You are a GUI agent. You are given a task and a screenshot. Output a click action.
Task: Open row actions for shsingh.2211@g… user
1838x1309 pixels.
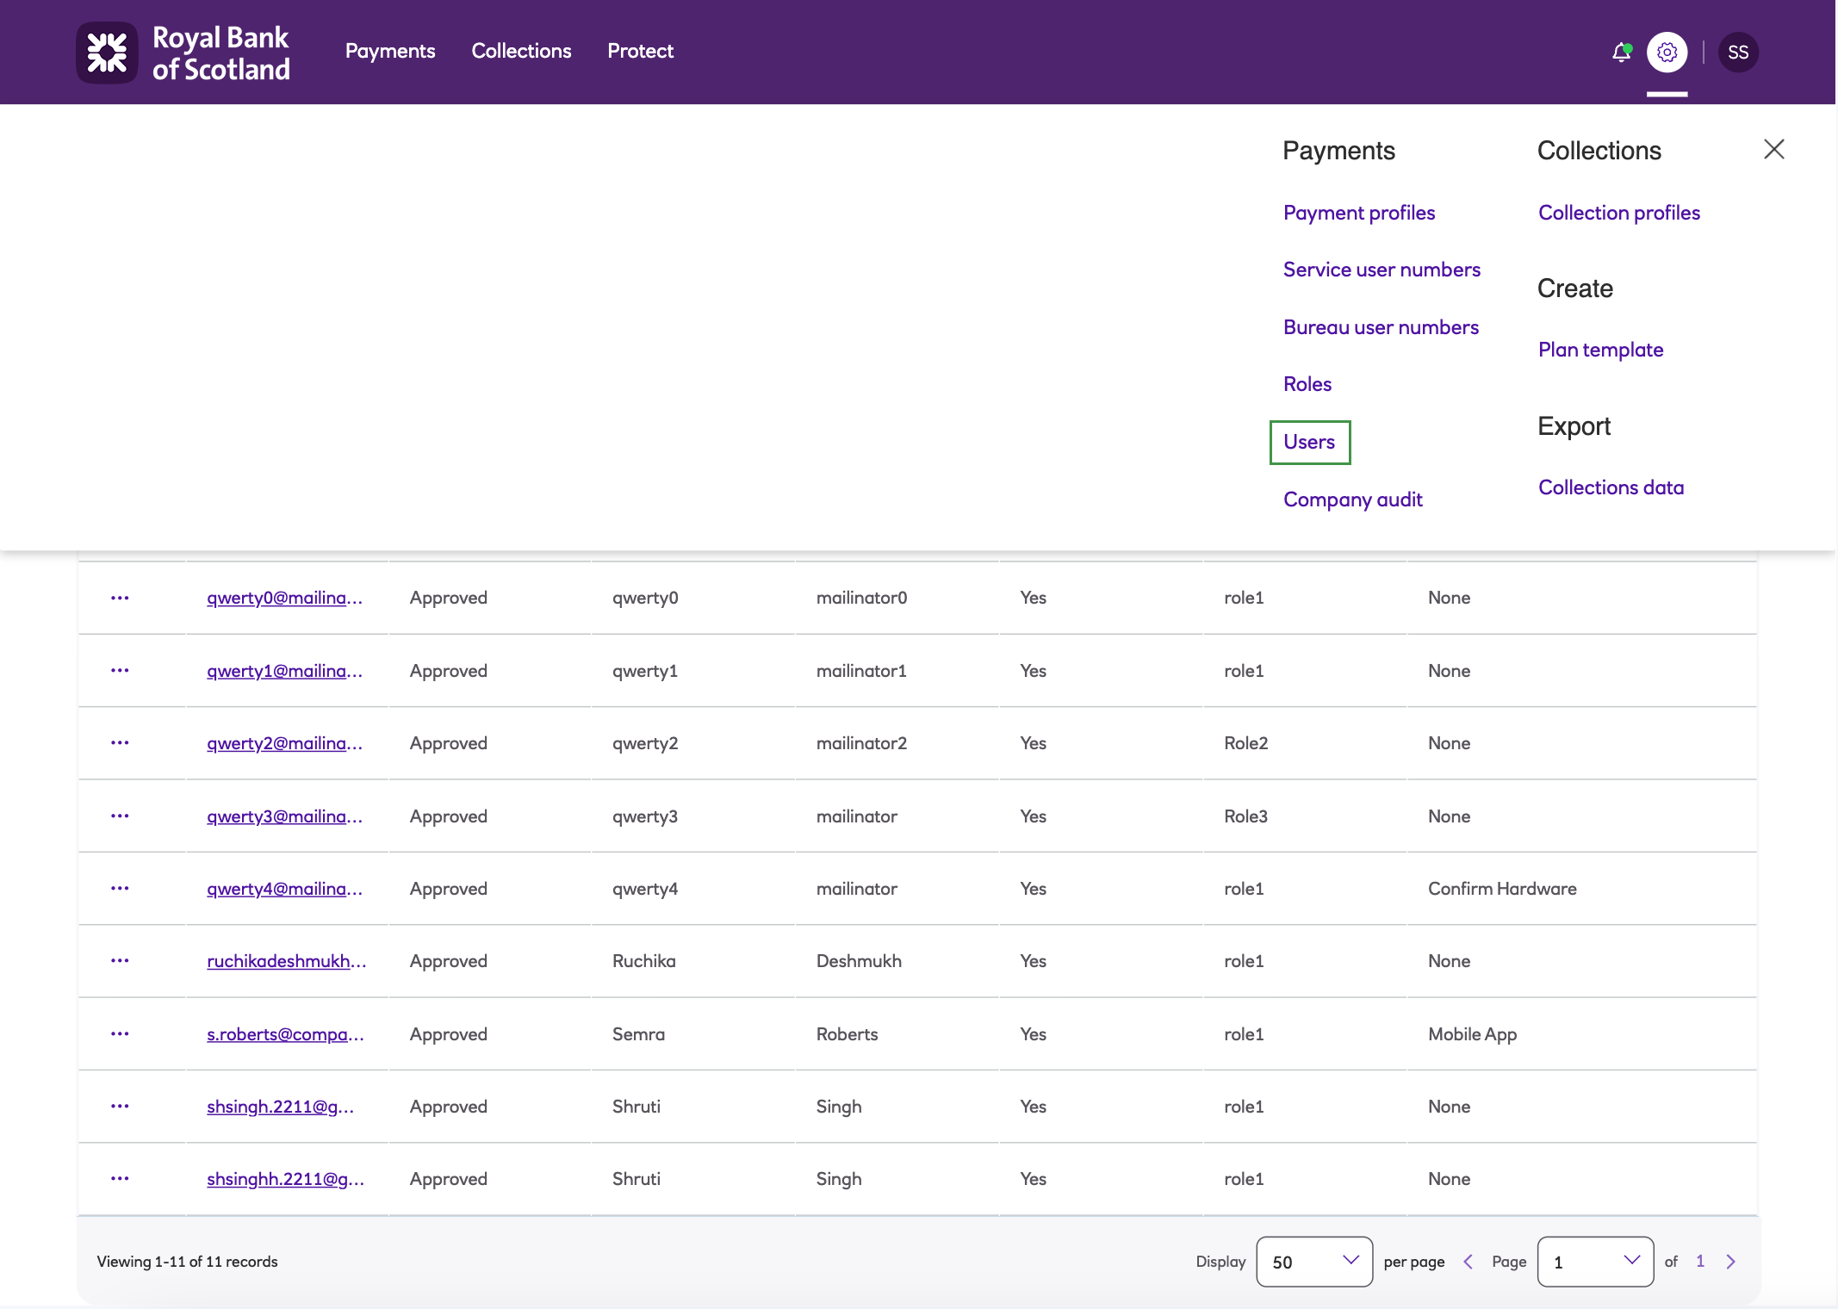pyautogui.click(x=120, y=1106)
